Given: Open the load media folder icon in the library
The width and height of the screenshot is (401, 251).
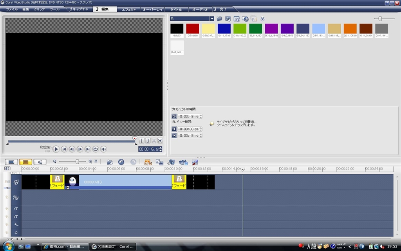Looking at the screenshot, I should pos(219,18).
